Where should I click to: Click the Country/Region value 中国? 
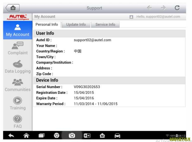tap(77, 51)
